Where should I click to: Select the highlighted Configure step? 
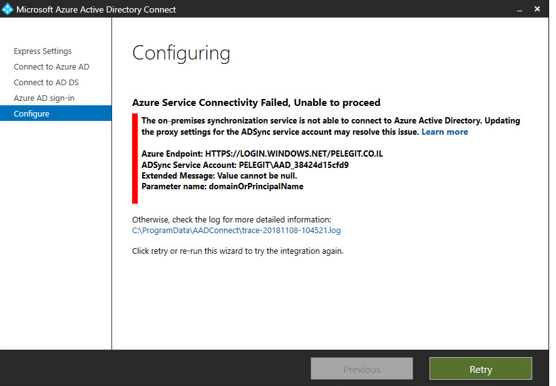click(56, 113)
